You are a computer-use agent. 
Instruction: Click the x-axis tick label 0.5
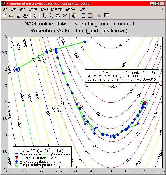(x=128, y=171)
